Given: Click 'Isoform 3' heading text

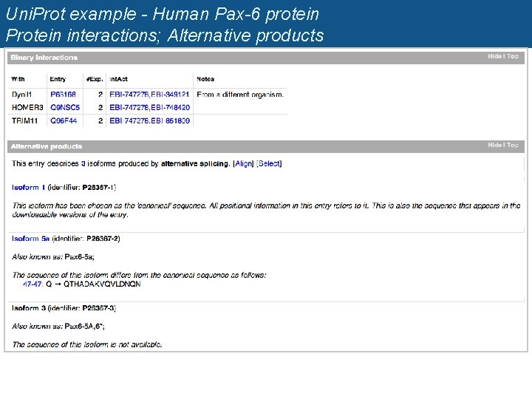Looking at the screenshot, I should (x=29, y=308).
